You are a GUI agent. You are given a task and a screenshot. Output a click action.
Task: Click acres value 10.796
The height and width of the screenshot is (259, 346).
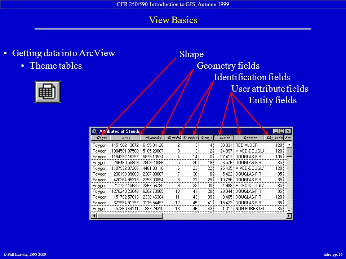point(226,180)
